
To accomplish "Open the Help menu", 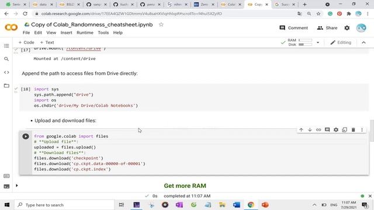I will tap(118, 33).
